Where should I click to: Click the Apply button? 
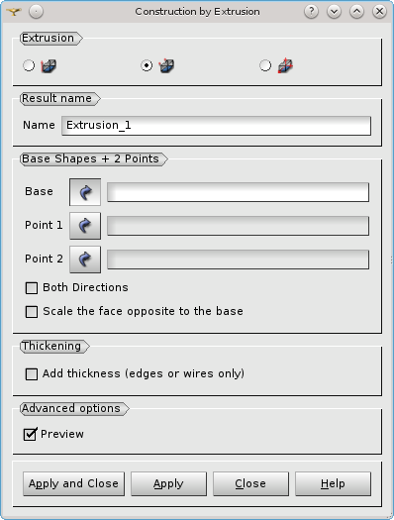pos(168,484)
